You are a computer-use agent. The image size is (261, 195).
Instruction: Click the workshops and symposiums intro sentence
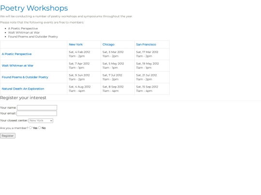[x=66, y=16]
